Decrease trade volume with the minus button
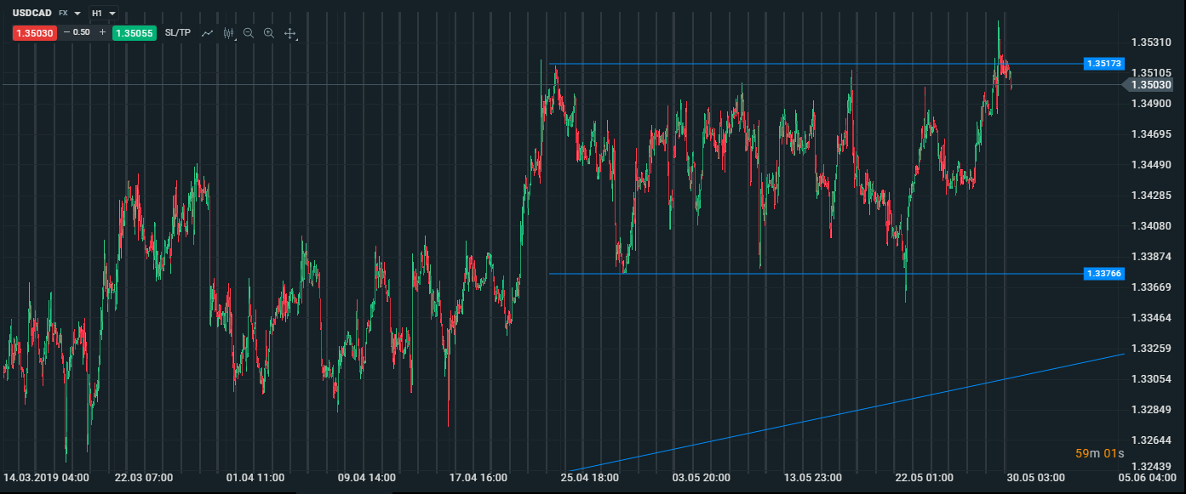The image size is (1186, 494). [66, 32]
